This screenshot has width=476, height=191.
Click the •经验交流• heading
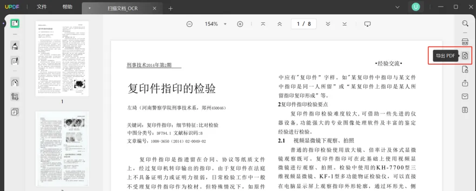(x=389, y=64)
